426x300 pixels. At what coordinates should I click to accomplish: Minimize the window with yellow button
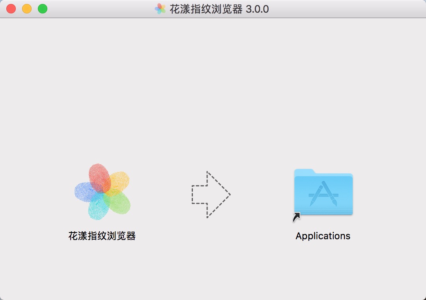coord(27,9)
